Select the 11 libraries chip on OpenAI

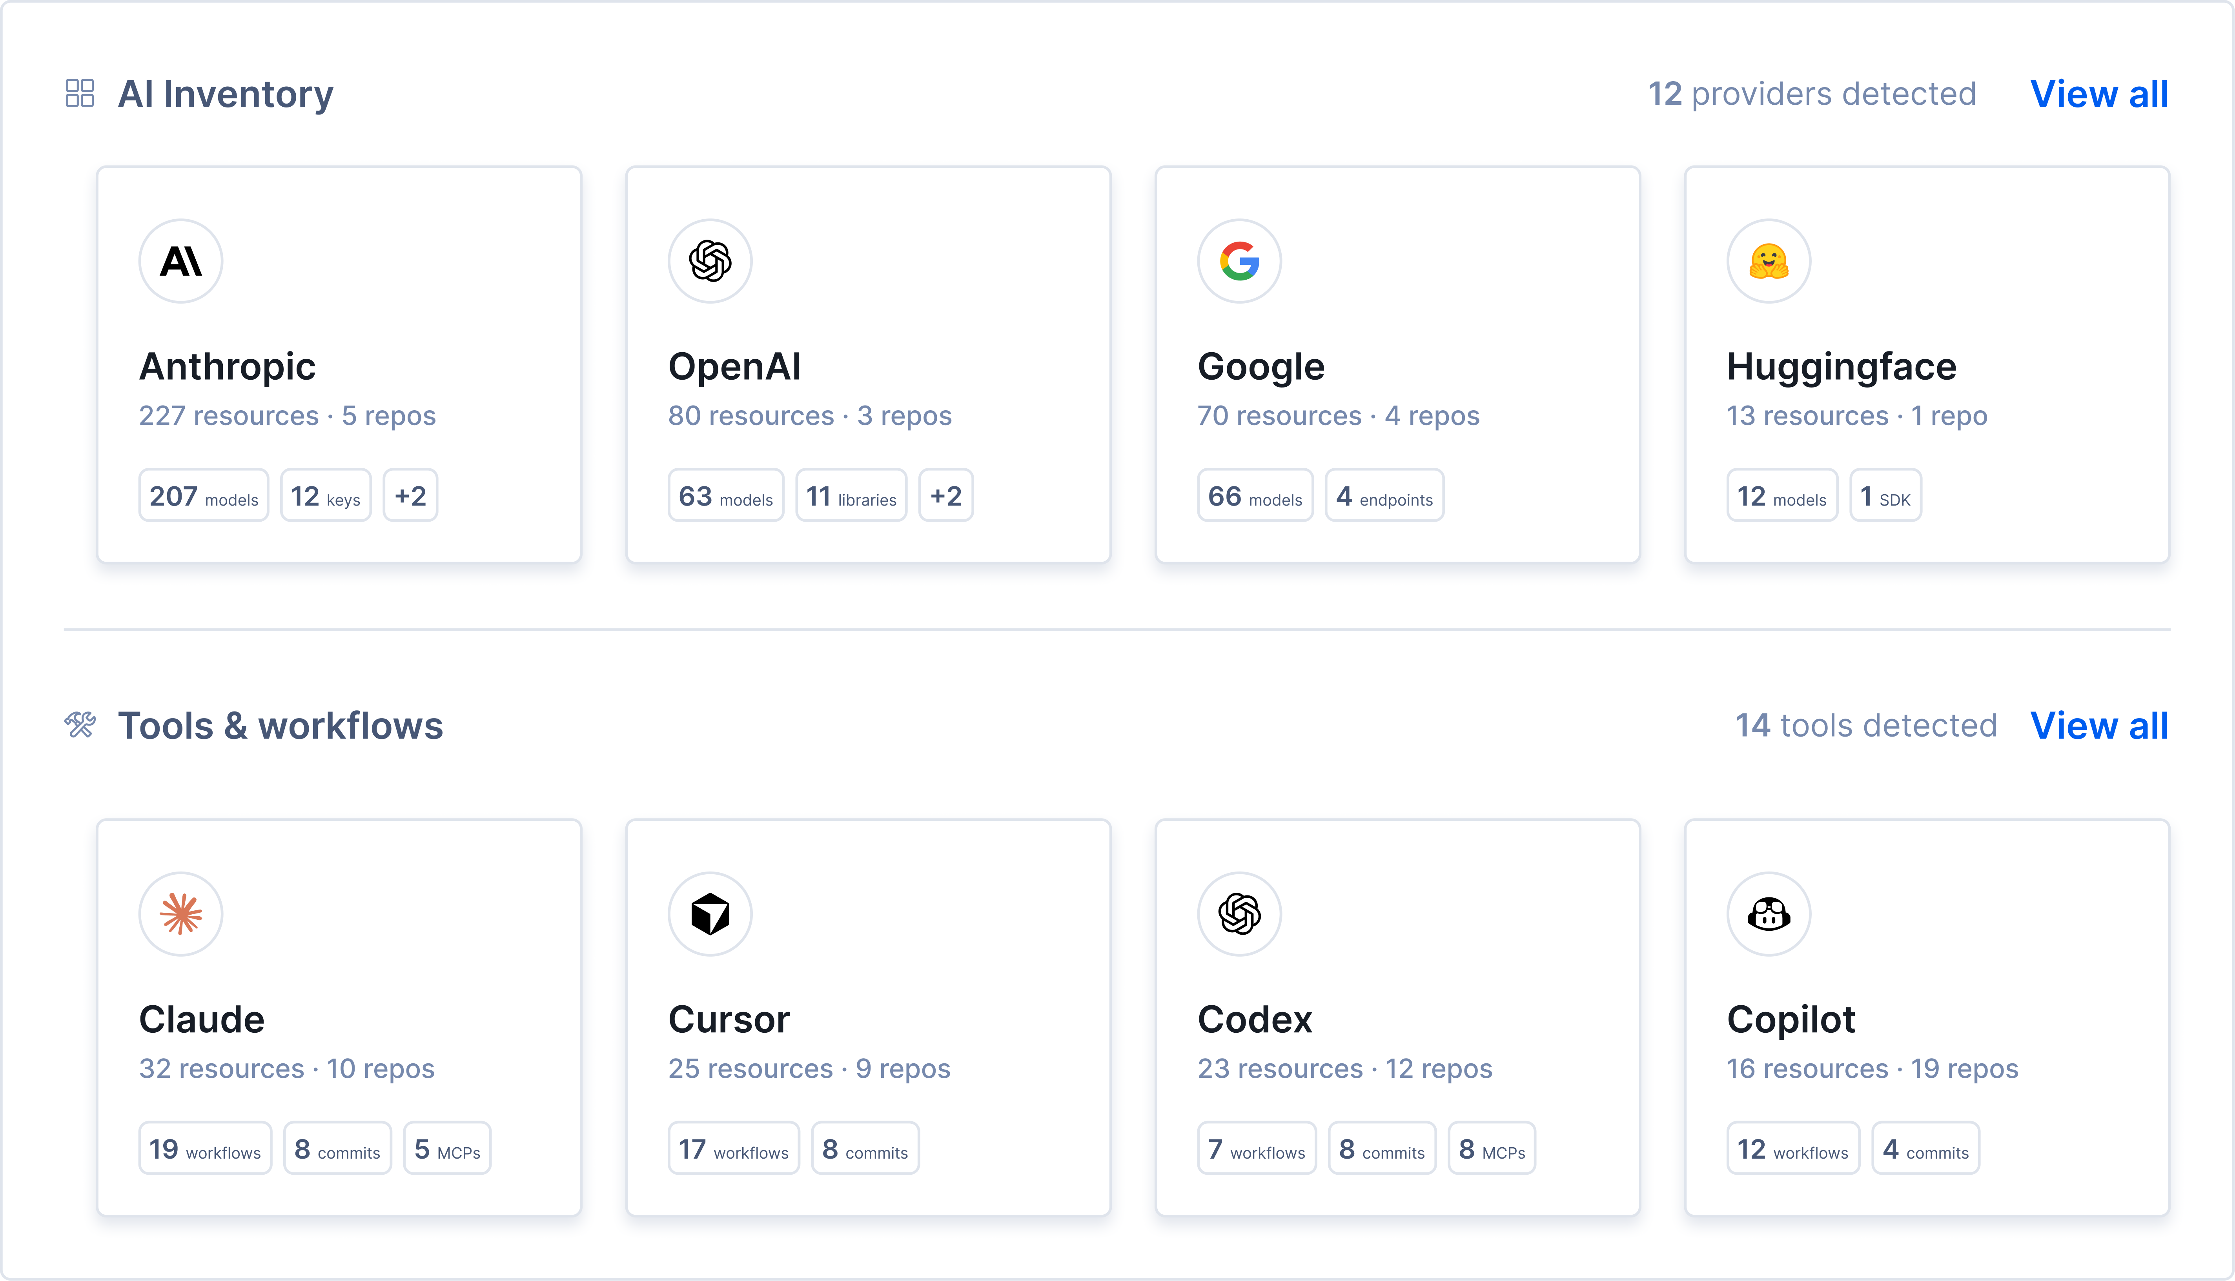coord(851,495)
